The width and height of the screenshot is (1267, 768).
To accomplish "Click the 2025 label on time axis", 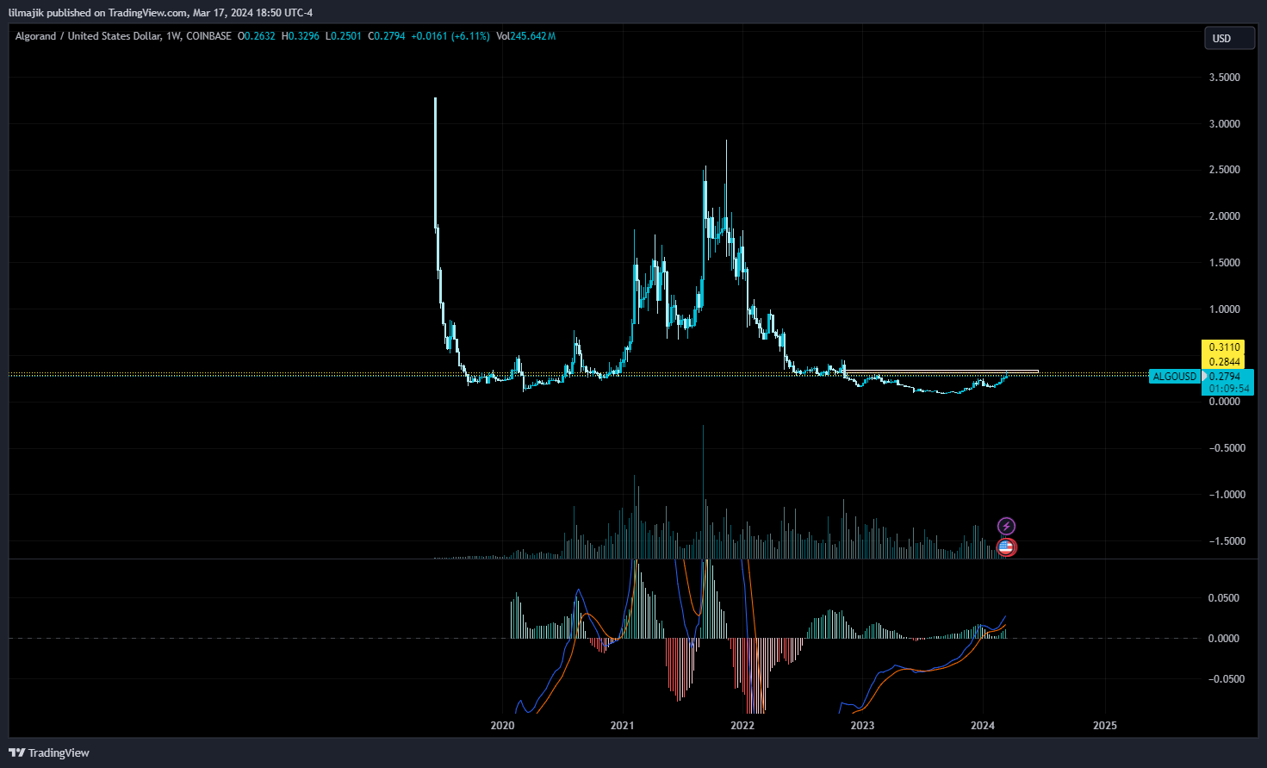I will tap(1104, 725).
